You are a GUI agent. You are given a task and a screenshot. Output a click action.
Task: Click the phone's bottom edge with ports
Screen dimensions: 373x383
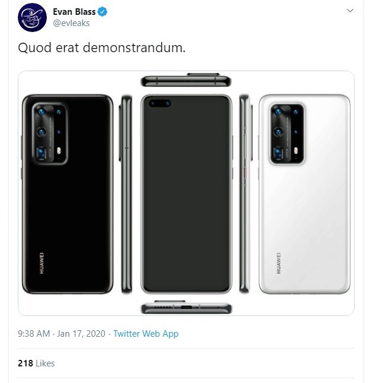(186, 308)
